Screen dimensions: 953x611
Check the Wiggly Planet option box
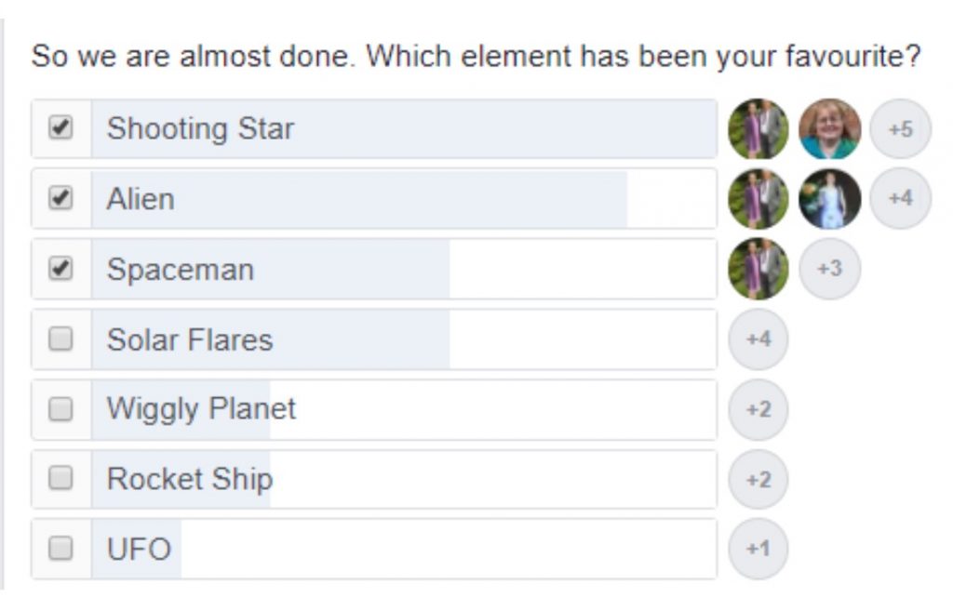click(x=60, y=409)
